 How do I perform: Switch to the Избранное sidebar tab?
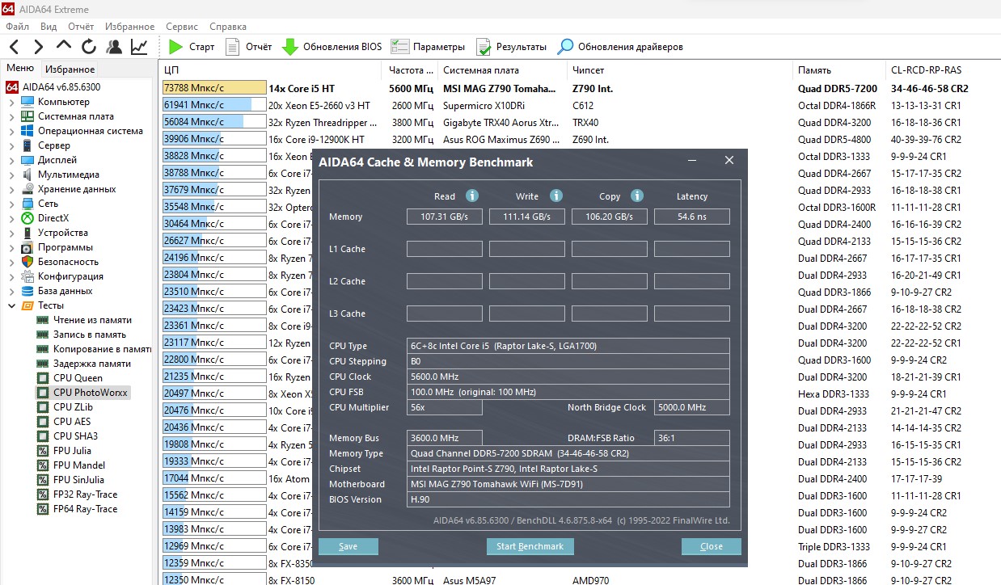70,69
